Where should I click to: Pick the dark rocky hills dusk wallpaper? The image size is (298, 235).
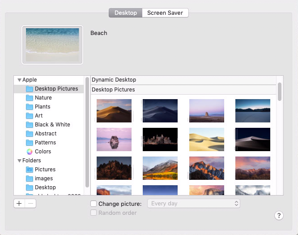(114, 168)
